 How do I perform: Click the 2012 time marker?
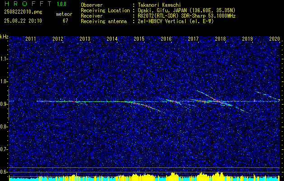pyautogui.click(x=58, y=38)
